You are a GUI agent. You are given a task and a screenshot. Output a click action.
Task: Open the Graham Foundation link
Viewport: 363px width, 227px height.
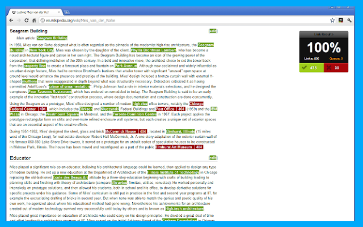point(179,220)
